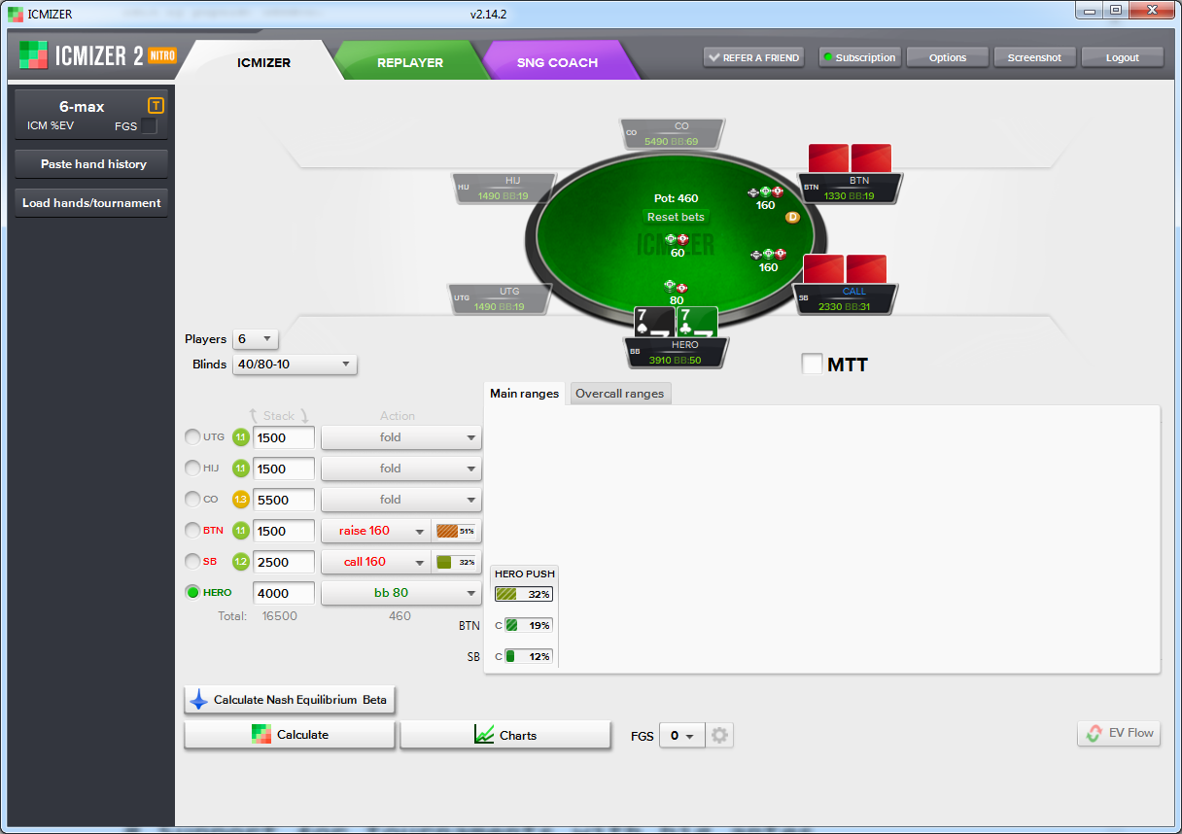Click the seven of clubs hero card
The width and height of the screenshot is (1182, 834).
click(697, 322)
